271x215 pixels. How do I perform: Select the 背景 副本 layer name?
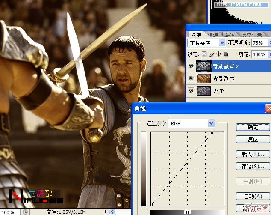(224, 79)
